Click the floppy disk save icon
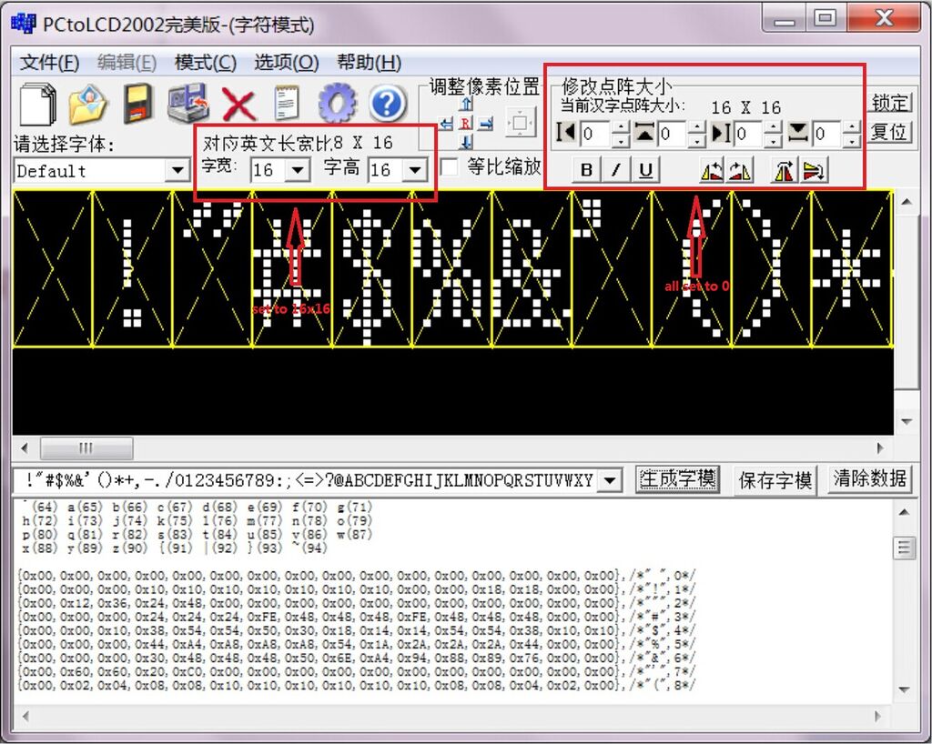The image size is (932, 744). point(138,104)
